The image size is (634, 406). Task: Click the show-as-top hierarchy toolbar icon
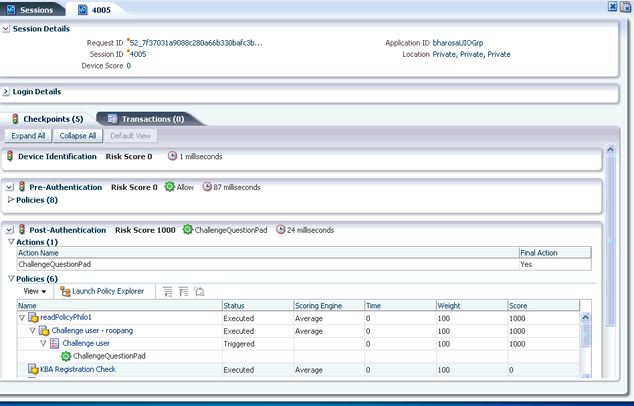(199, 292)
